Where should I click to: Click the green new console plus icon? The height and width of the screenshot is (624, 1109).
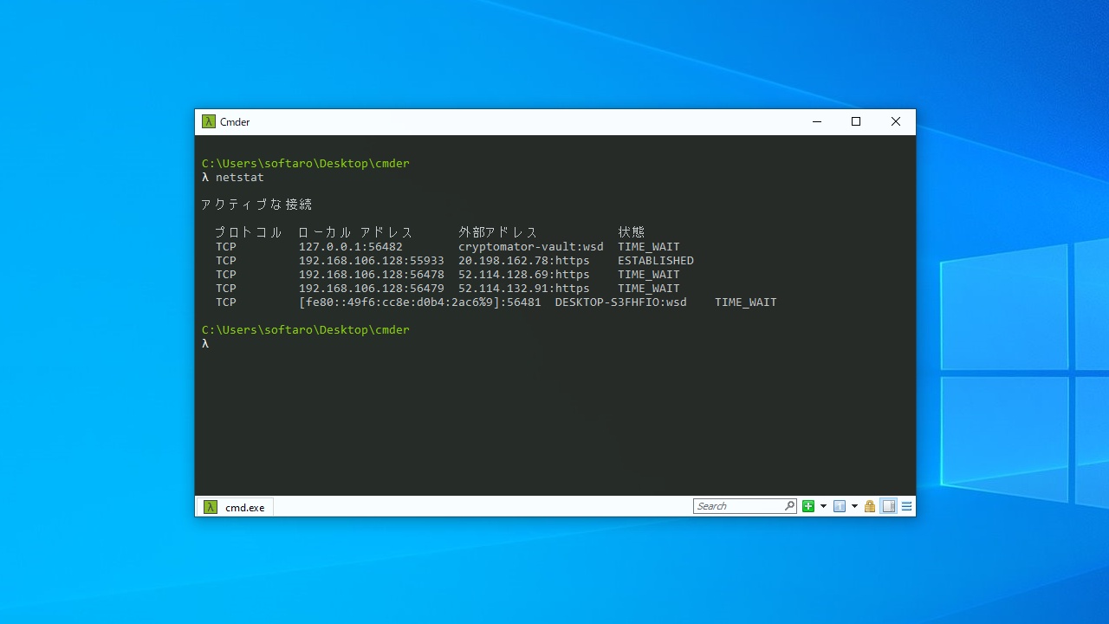coord(808,506)
